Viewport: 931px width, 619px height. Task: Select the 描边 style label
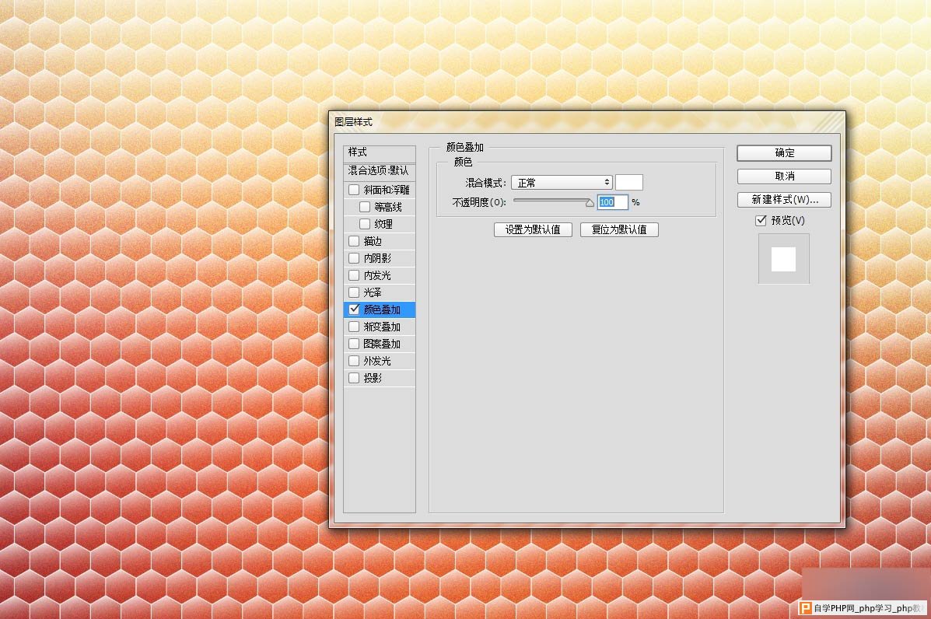pos(373,241)
